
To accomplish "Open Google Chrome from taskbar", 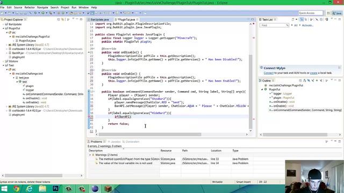I will click(17, 189).
